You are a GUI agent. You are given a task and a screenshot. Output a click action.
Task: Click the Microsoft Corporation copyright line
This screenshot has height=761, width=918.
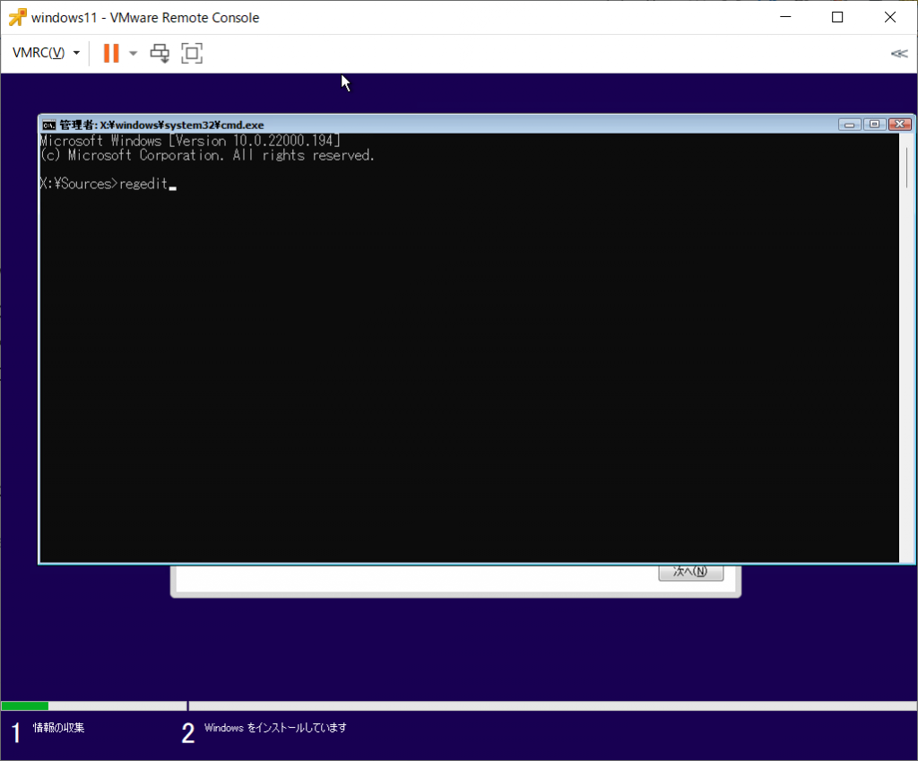coord(207,155)
